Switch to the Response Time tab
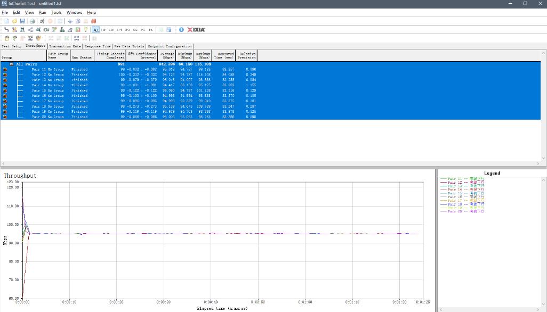 (x=98, y=46)
